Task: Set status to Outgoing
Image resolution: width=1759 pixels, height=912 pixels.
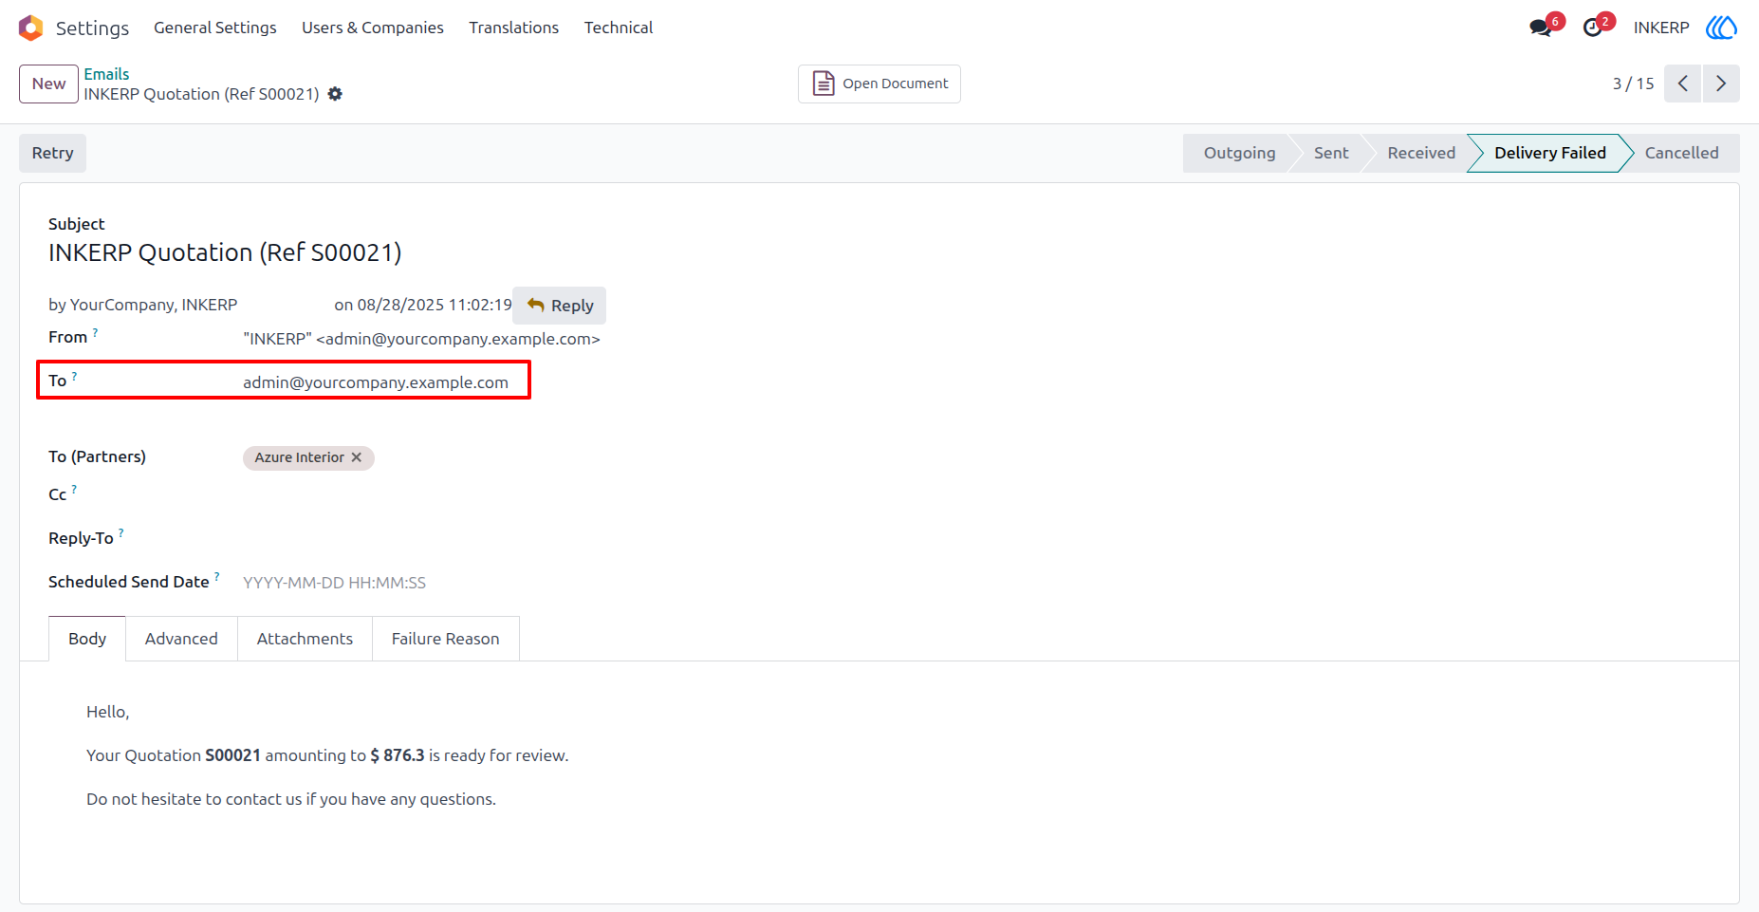Action: click(1239, 153)
